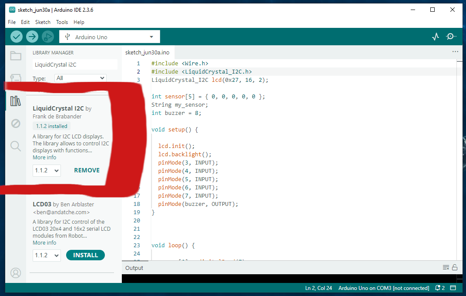The image size is (466, 296).
Task: Start the debugger with the play-bug icon
Action: (47, 37)
